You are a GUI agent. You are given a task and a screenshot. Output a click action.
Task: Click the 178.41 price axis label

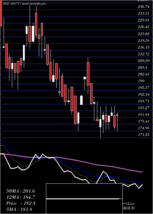(144, 121)
